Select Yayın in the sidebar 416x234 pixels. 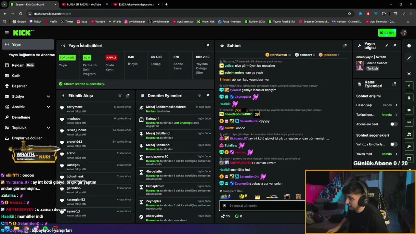28,45
